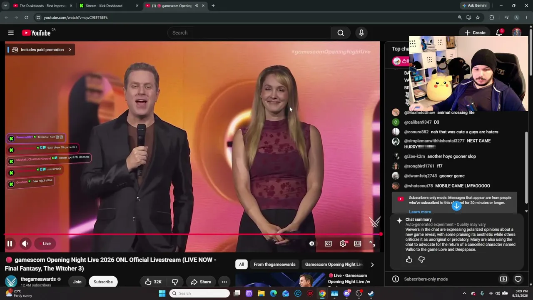
Task: Subscribe to thegameawards channel
Action: (103, 282)
